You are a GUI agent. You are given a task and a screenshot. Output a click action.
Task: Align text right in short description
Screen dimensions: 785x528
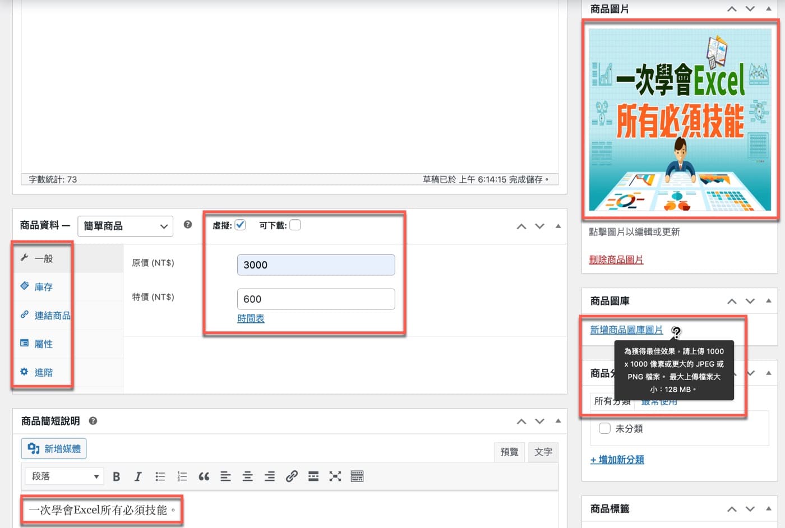(270, 476)
